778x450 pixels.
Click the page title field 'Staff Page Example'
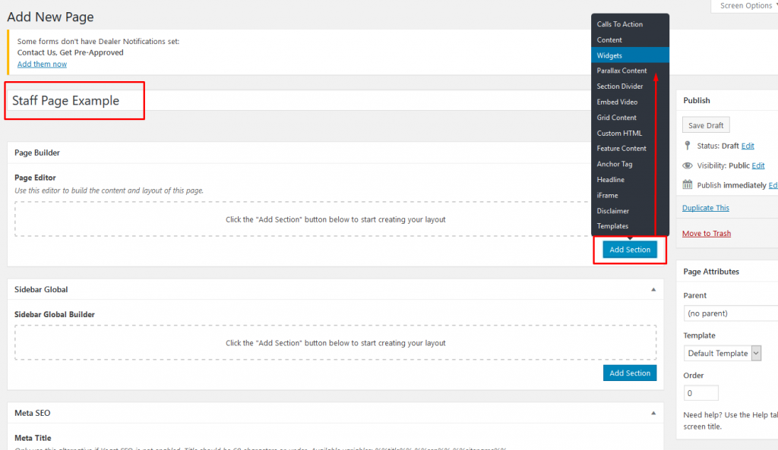click(298, 101)
